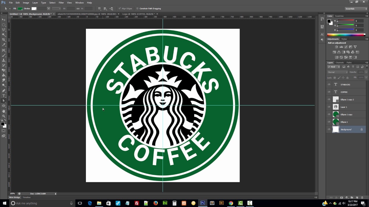The width and height of the screenshot is (369, 207).
Task: Switch to the Paths tab
Action: coord(349,62)
